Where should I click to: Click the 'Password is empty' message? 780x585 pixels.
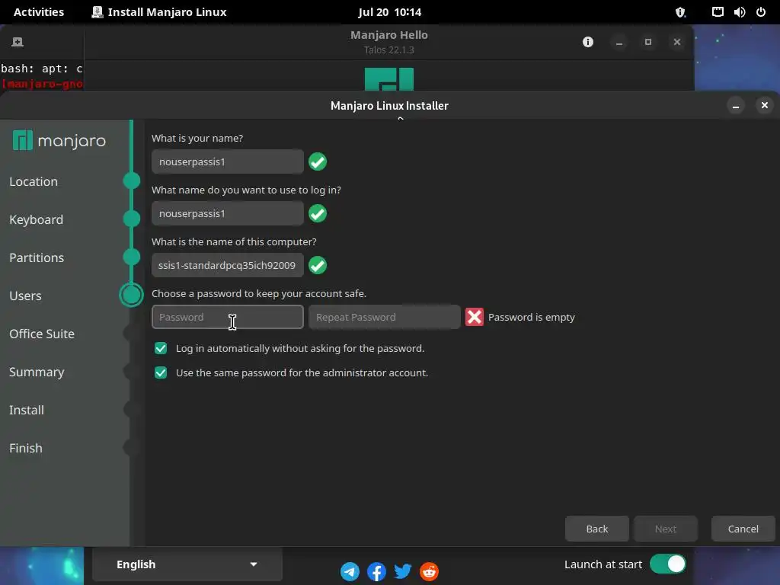pyautogui.click(x=531, y=317)
